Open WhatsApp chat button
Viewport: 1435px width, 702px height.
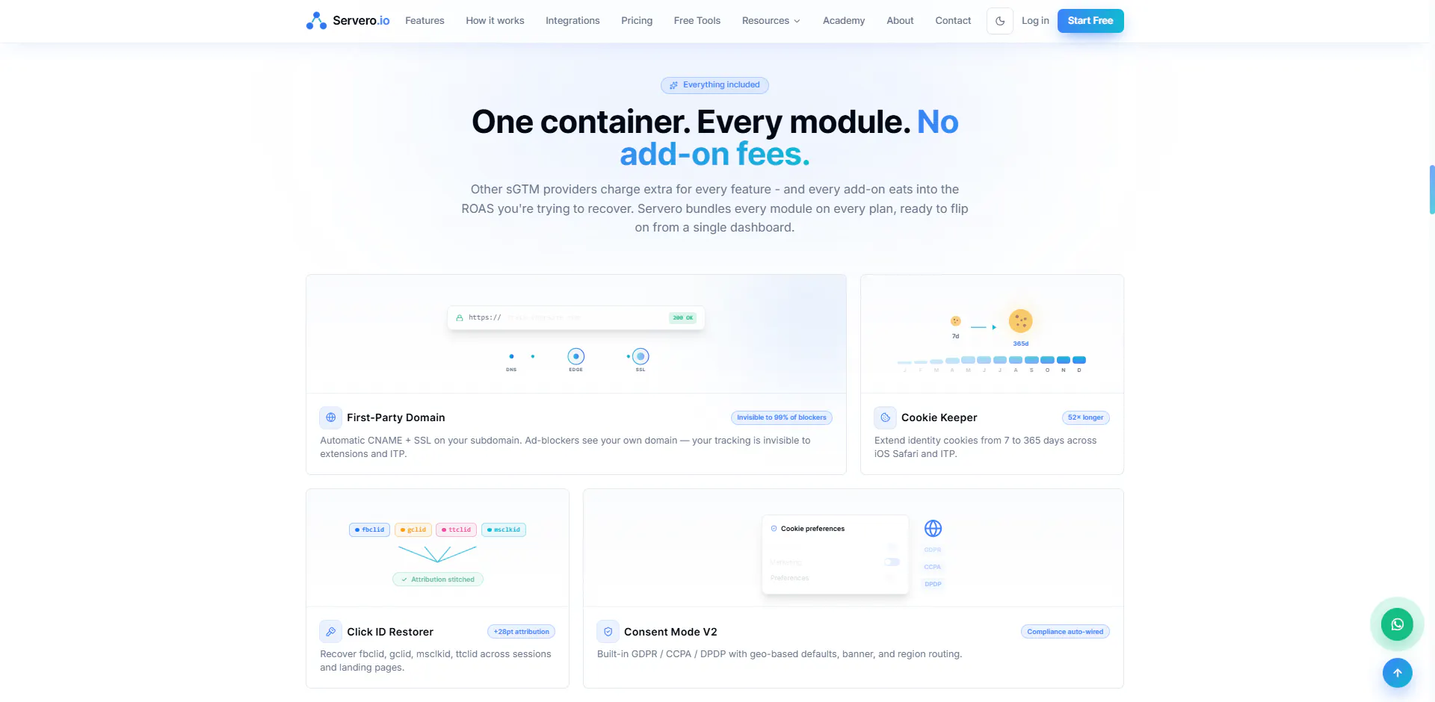[1397, 624]
